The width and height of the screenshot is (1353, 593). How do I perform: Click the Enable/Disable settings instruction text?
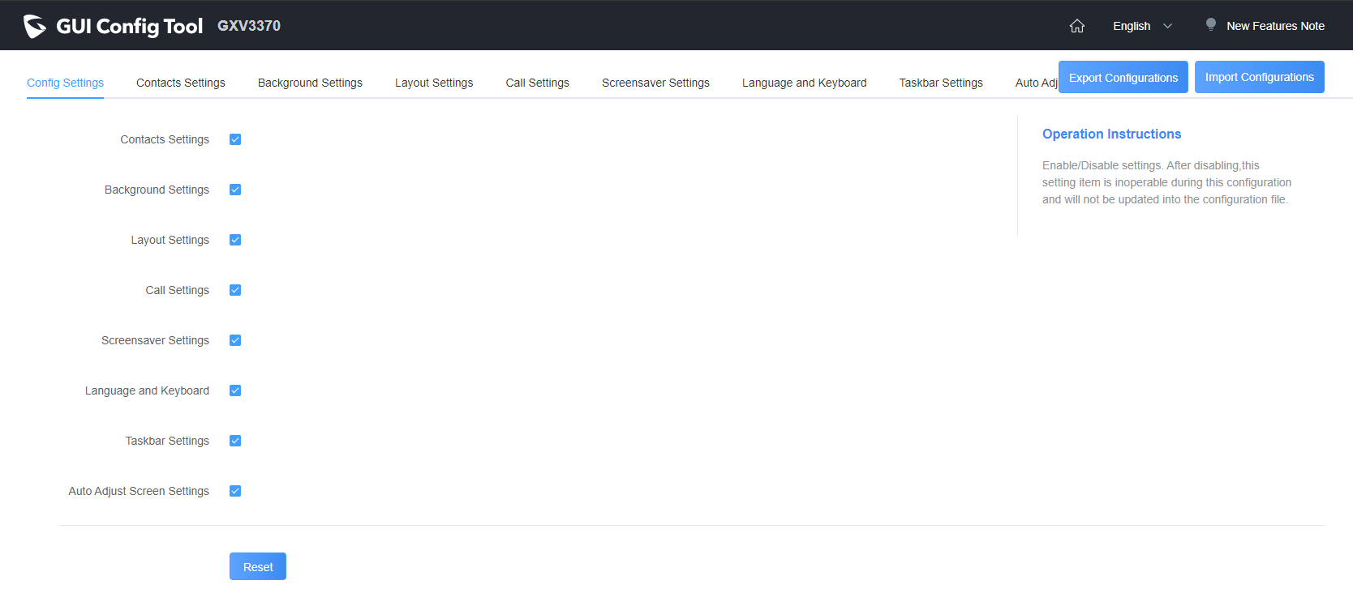click(1166, 182)
